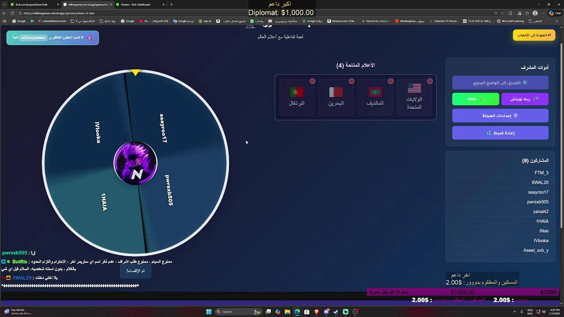Remove the Portugal flag via its red dot
The width and height of the screenshot is (564, 317).
312,81
